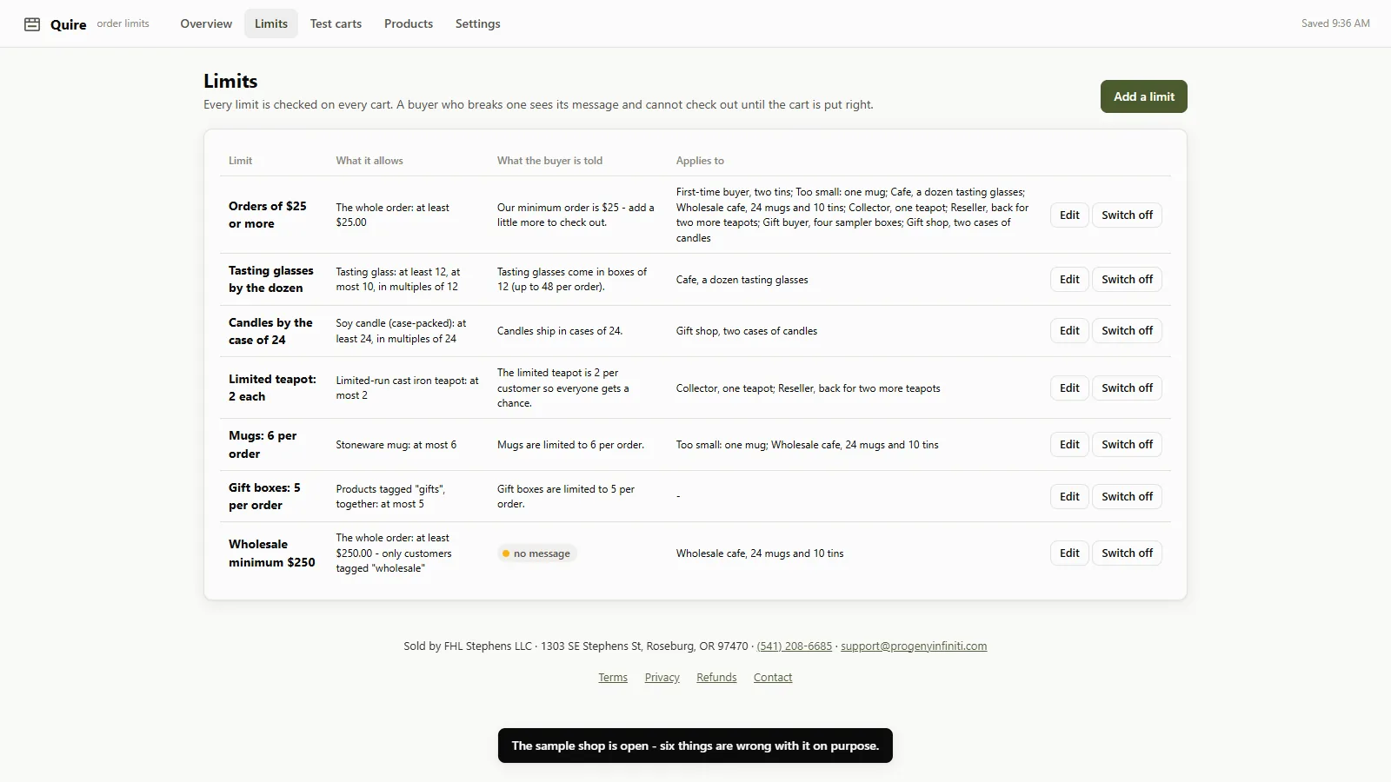Edit the Wholesale minimum $250 limit

1069,553
